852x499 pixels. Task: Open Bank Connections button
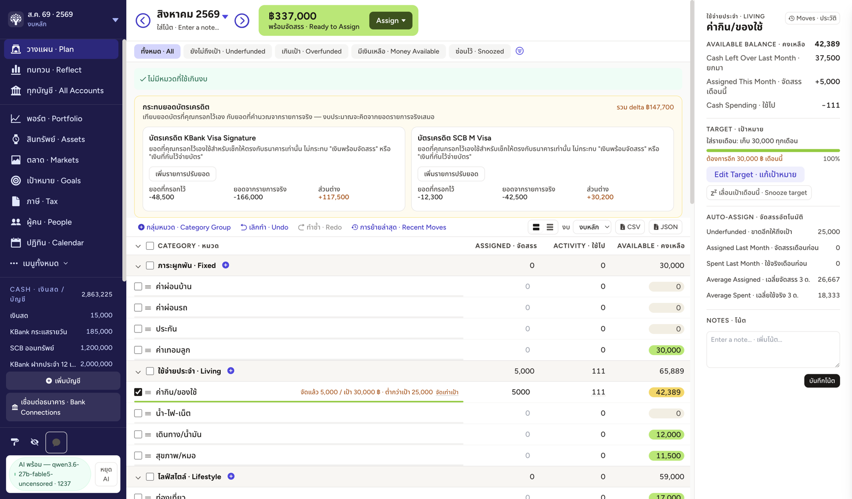pyautogui.click(x=63, y=407)
